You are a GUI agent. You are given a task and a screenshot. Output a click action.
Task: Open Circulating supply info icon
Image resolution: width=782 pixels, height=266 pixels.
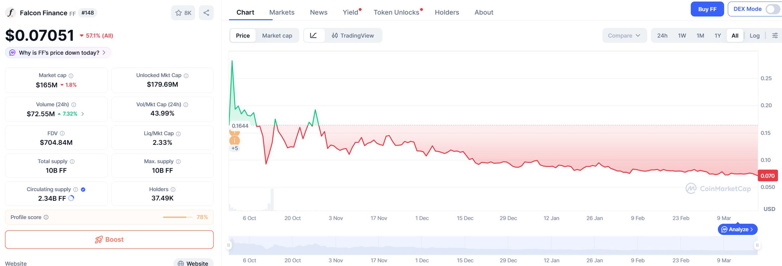tap(76, 189)
